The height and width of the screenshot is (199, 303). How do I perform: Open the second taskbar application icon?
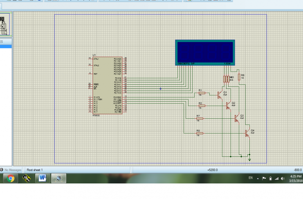pos(27,178)
